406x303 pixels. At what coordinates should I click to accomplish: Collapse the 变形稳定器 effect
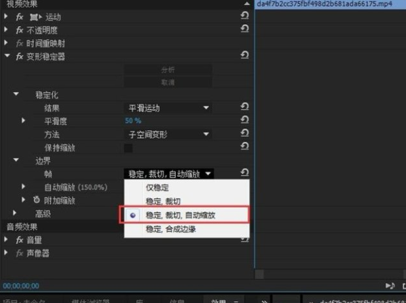point(7,56)
